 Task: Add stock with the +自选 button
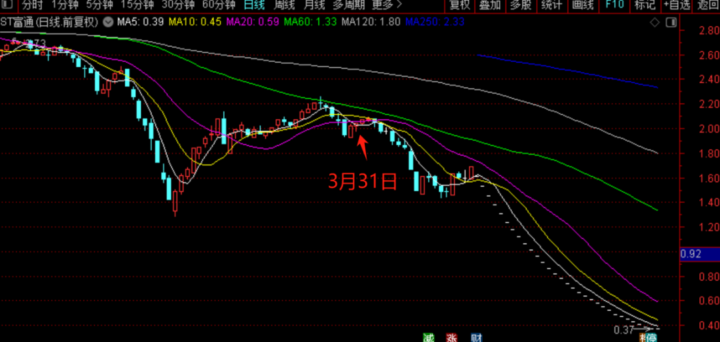tap(676, 5)
